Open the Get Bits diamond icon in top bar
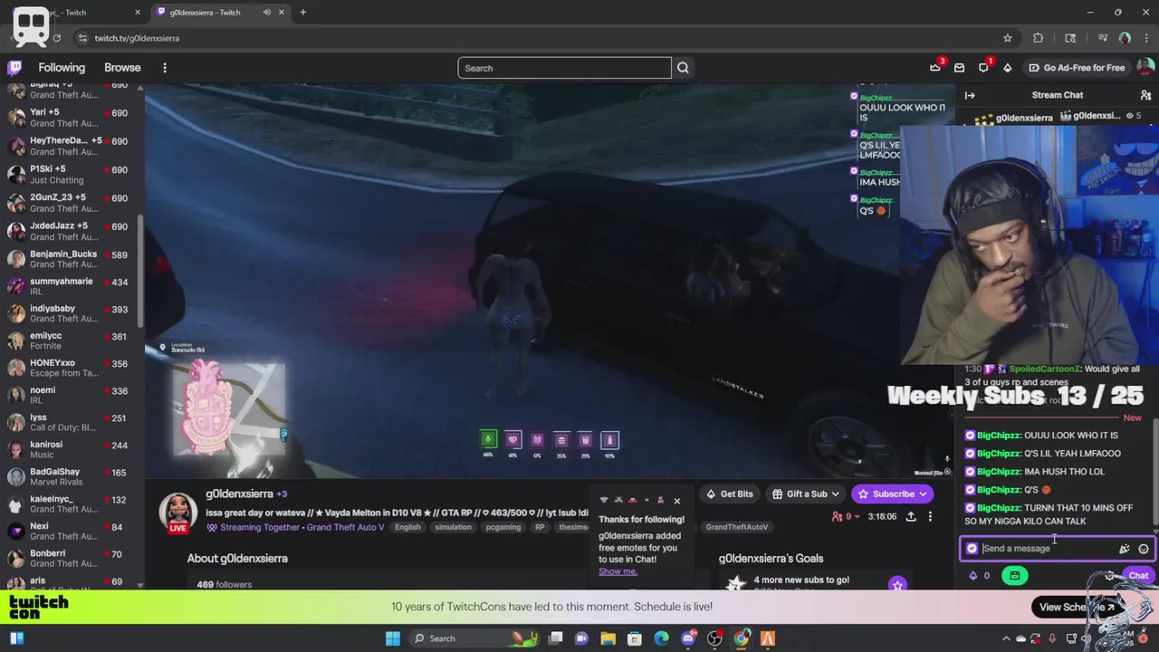The height and width of the screenshot is (652, 1159). (x=1007, y=68)
